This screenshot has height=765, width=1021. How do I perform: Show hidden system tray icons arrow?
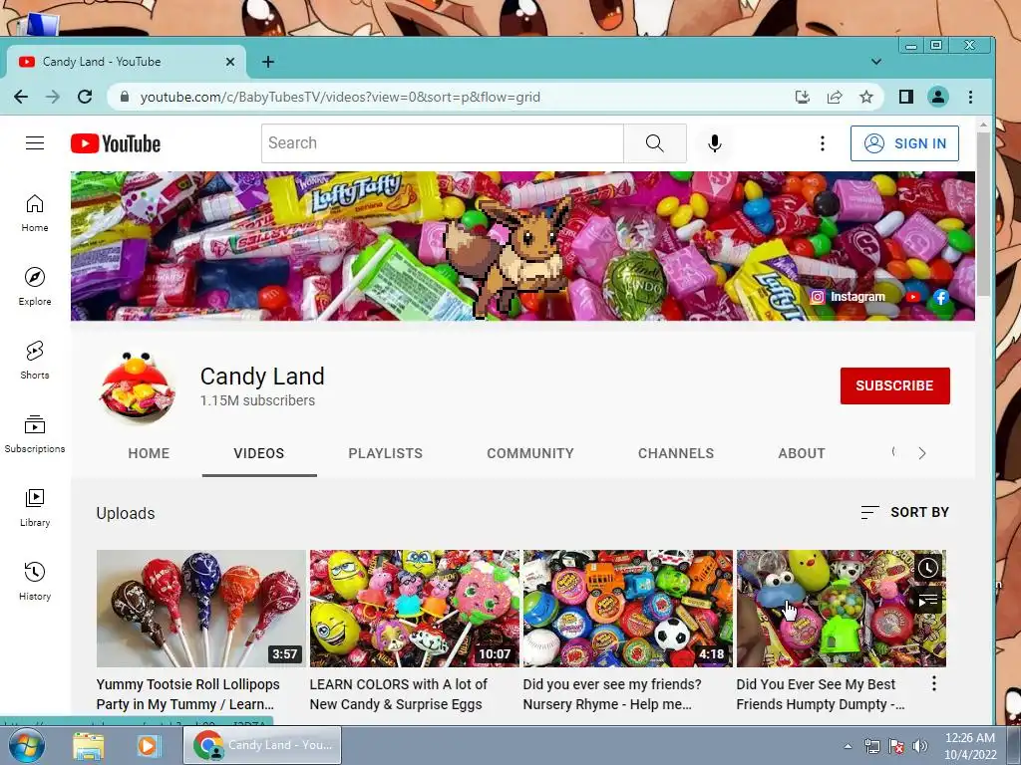[x=848, y=746]
